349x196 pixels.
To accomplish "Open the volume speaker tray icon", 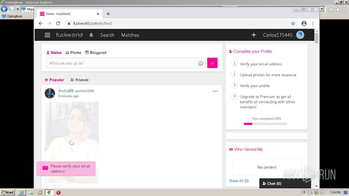I will click(x=310, y=192).
